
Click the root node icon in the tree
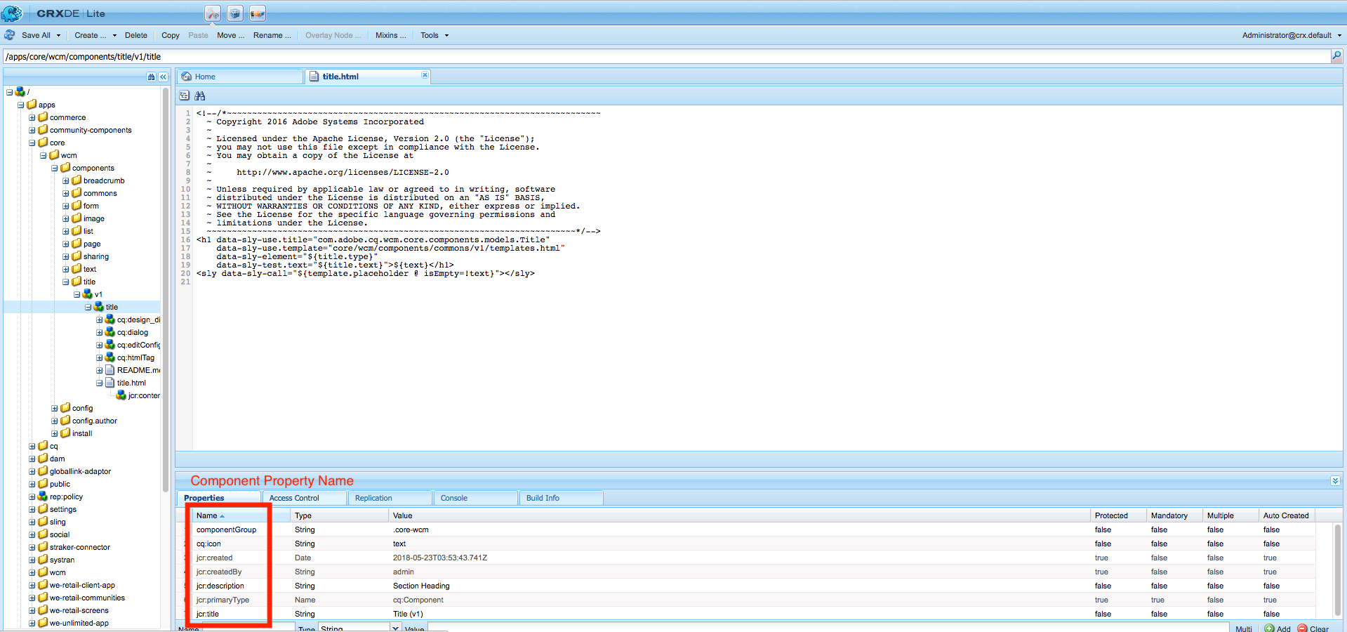point(20,92)
